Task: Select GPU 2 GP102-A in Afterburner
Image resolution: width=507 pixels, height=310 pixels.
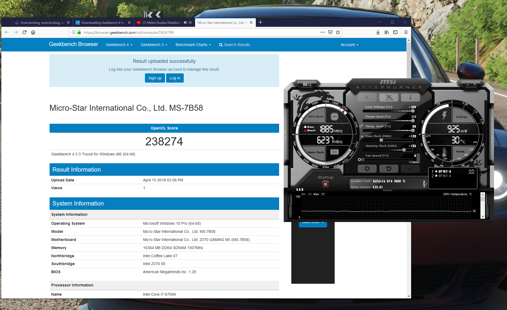Action: [x=442, y=176]
